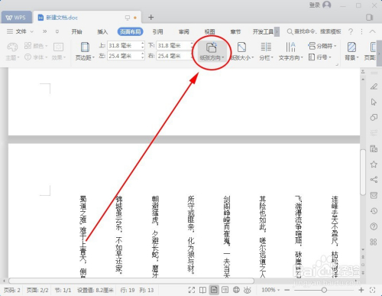Expand the 文件 menu dropdown arrow
The height and width of the screenshot is (296, 382).
pos(32,31)
